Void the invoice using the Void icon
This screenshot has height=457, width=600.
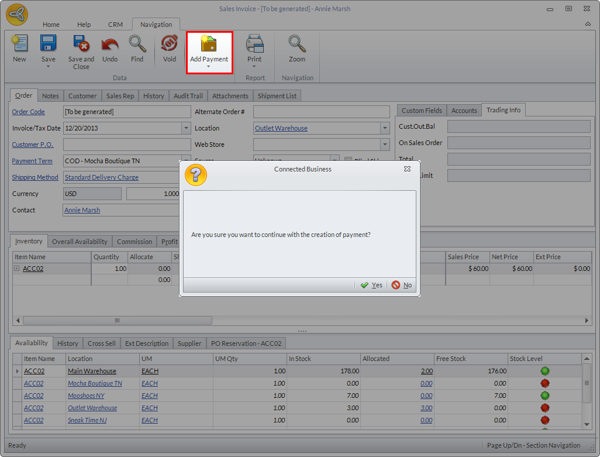click(x=169, y=44)
